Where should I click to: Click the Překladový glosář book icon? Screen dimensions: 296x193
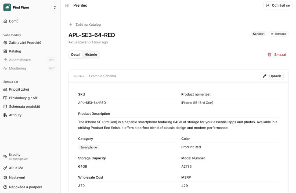(5, 98)
